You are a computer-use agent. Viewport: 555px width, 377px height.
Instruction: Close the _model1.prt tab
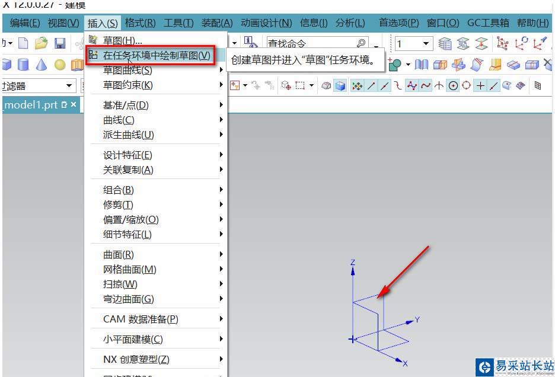pos(74,105)
